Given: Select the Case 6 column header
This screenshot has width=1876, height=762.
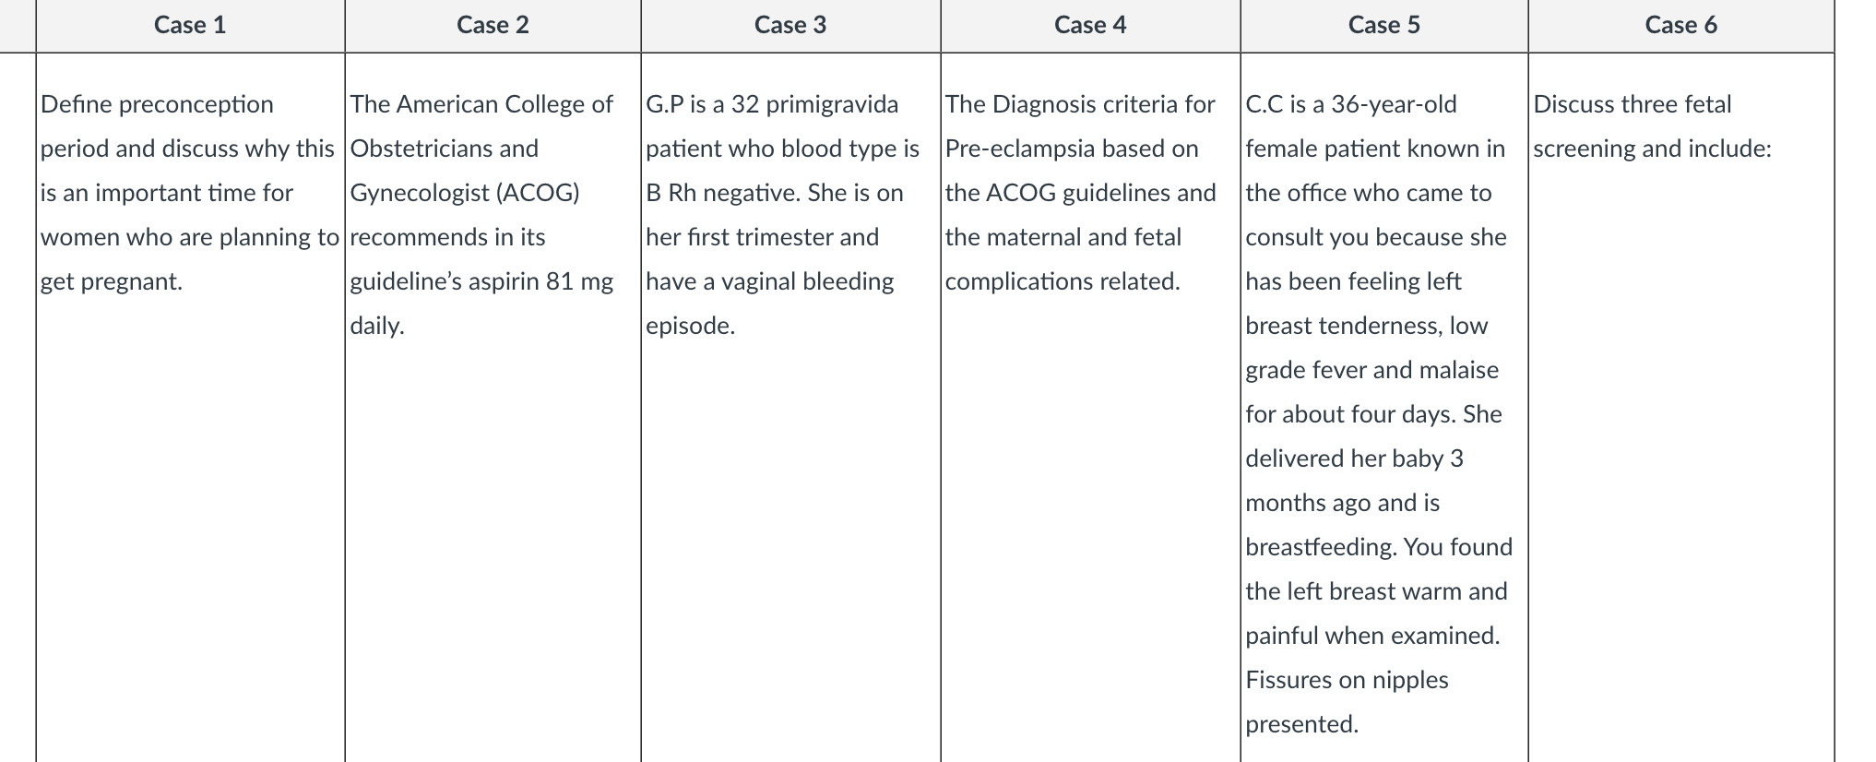Looking at the screenshot, I should click(x=1680, y=25).
